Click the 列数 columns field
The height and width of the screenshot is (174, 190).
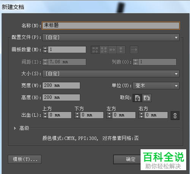(x=157, y=62)
